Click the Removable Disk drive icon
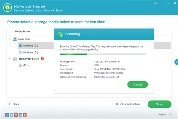The height and width of the screenshot is (119, 178). pyautogui.click(x=15, y=58)
